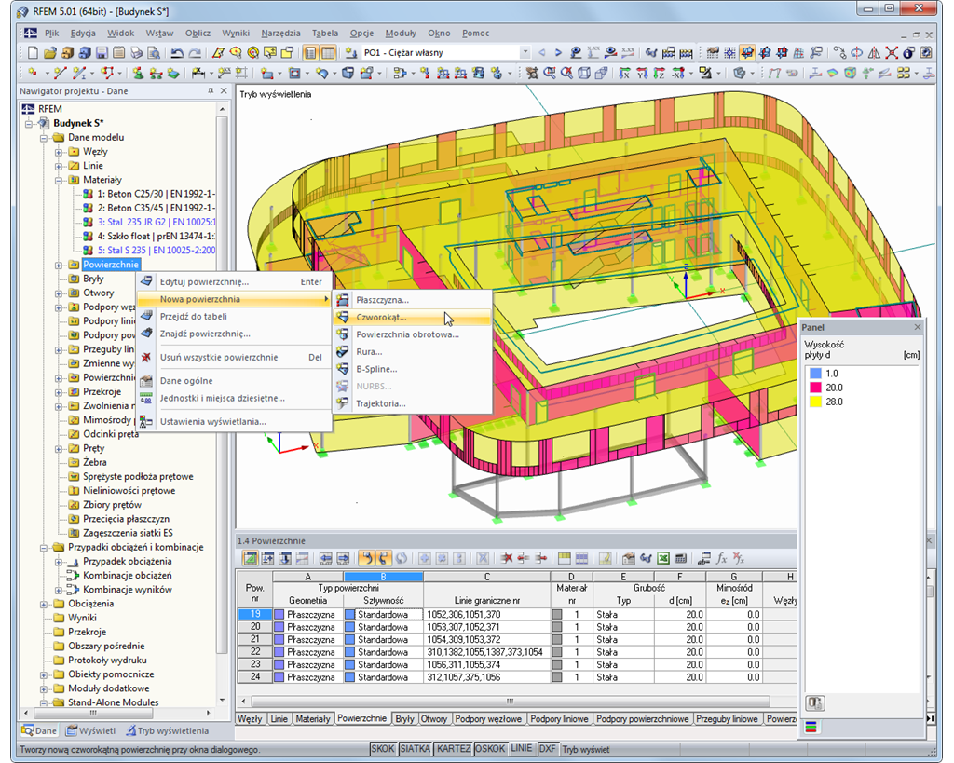
Task: Toggle the table display icon
Action: [x=328, y=53]
